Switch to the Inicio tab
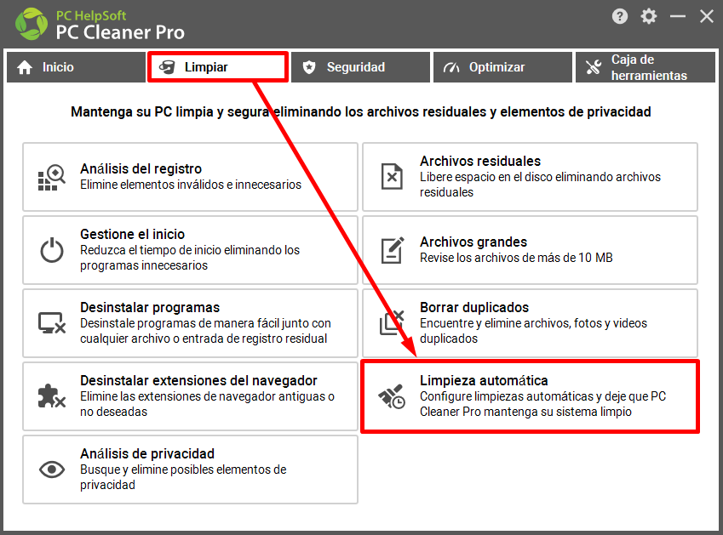Image resolution: width=723 pixels, height=535 pixels. pos(76,67)
